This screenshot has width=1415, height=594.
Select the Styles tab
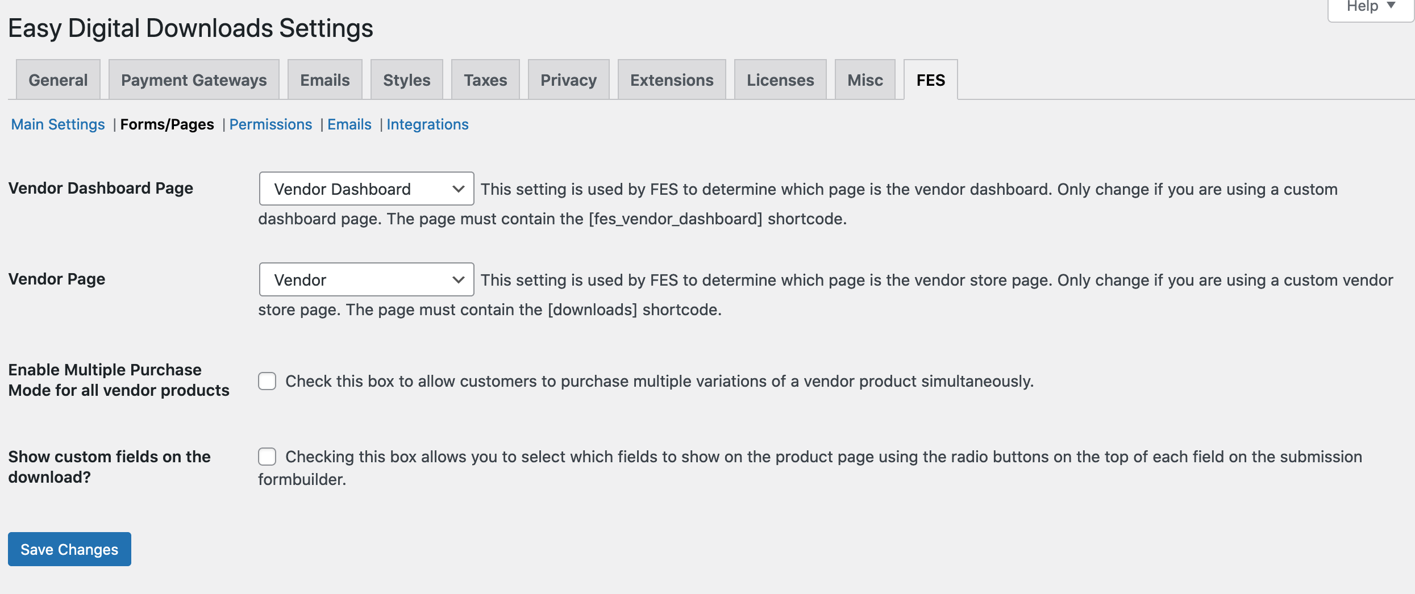(x=406, y=80)
